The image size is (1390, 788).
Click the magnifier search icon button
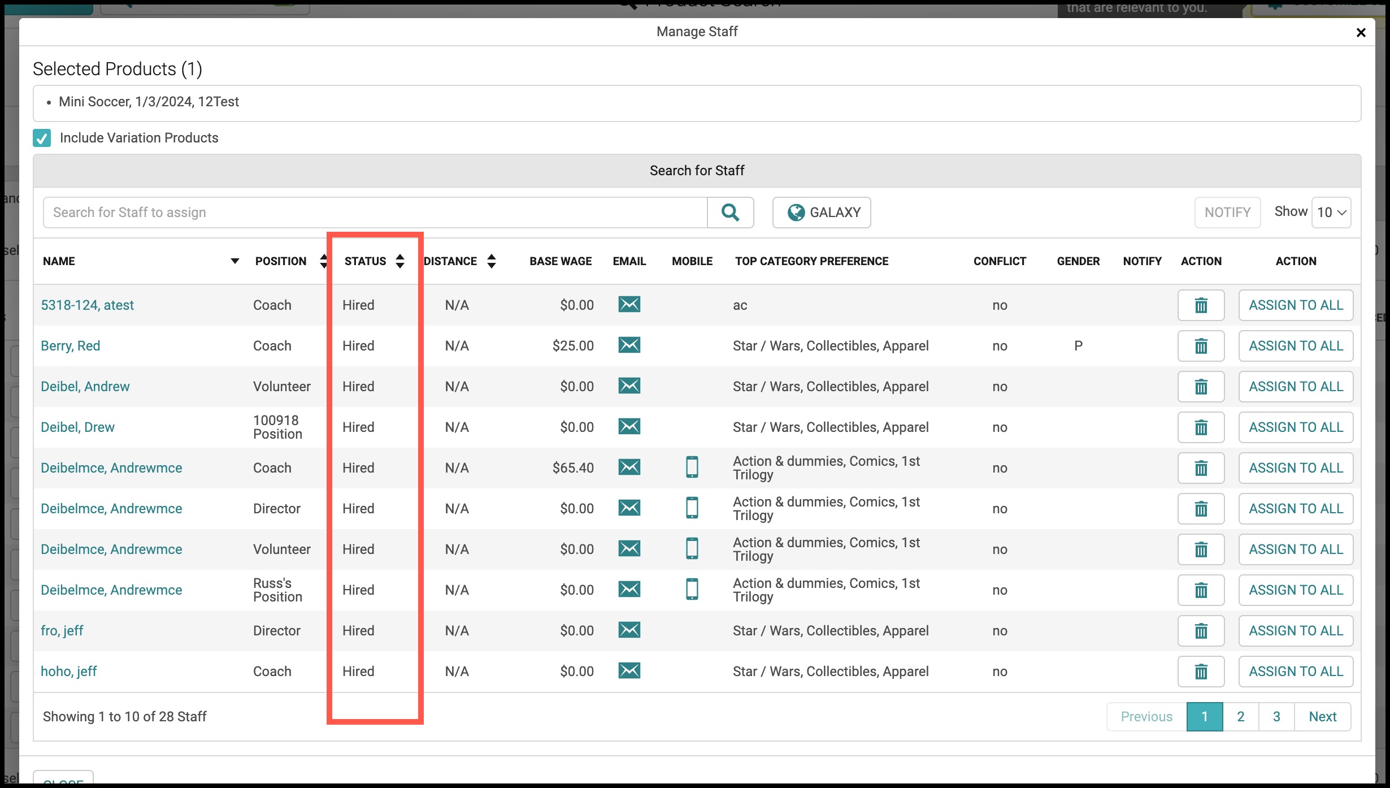[730, 213]
